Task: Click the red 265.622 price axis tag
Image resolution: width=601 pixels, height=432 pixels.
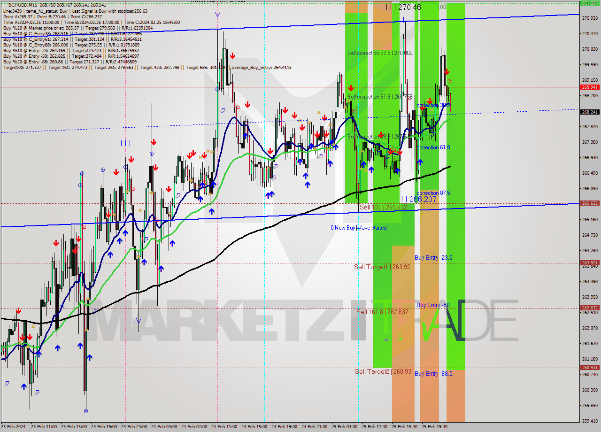Action: click(590, 203)
